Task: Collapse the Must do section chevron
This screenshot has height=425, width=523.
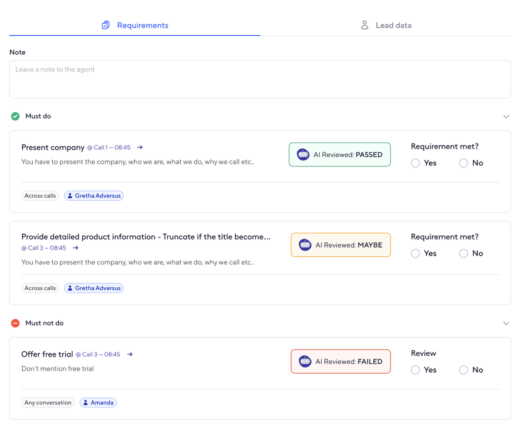Action: coord(506,116)
